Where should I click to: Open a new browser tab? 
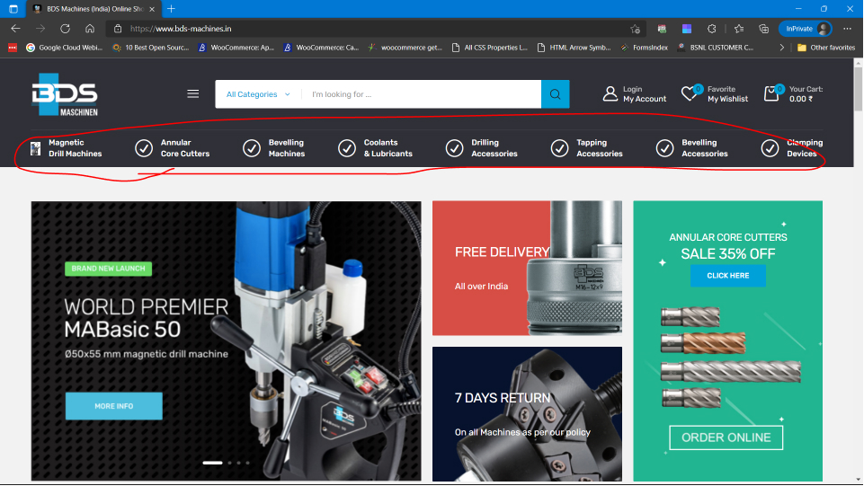(172, 9)
